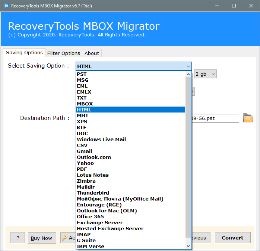Choose IBM Verse option
The image size is (260, 251).
tap(130, 247)
